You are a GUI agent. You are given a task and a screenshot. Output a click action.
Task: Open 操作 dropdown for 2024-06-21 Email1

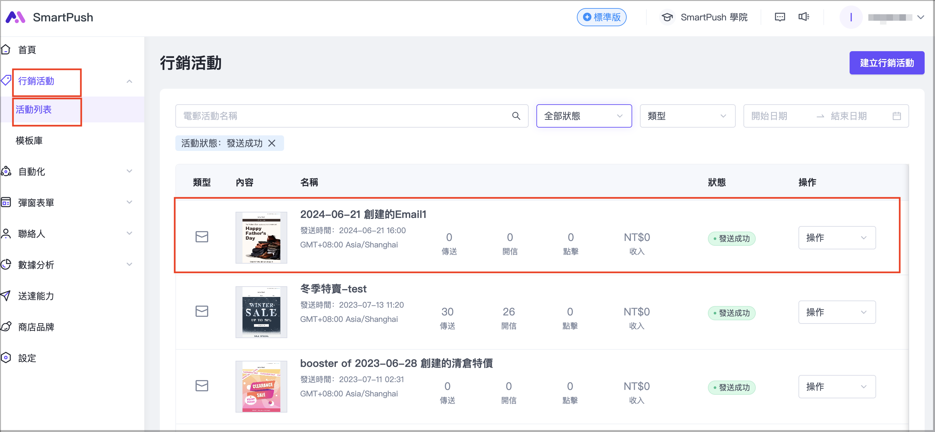click(837, 238)
